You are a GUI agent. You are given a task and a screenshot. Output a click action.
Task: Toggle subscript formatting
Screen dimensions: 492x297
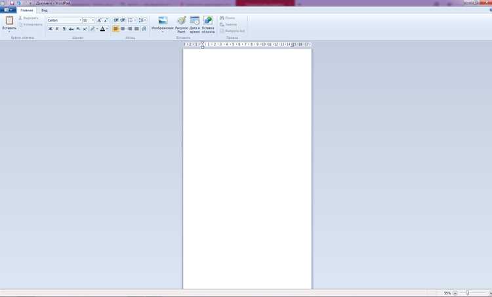[x=78, y=29]
